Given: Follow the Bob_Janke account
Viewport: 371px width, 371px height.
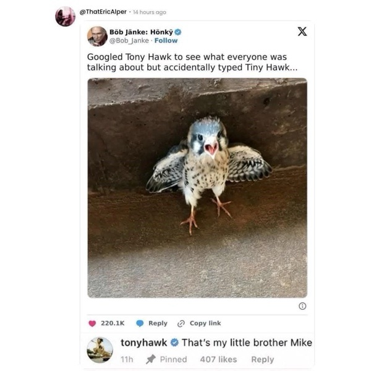Looking at the screenshot, I should [166, 41].
